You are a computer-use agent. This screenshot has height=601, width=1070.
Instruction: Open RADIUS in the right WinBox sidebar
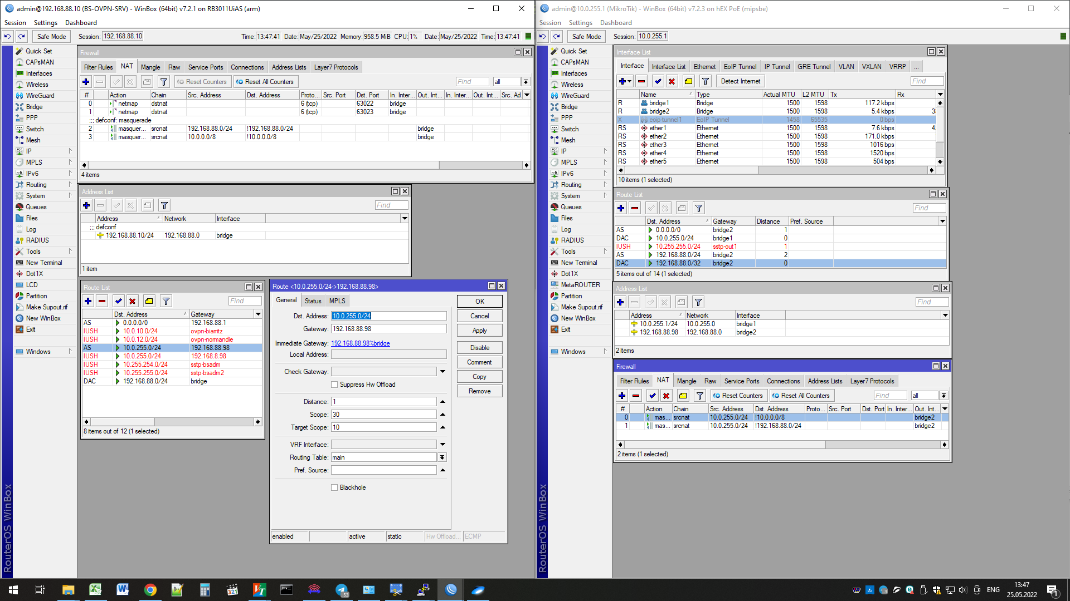coord(572,240)
